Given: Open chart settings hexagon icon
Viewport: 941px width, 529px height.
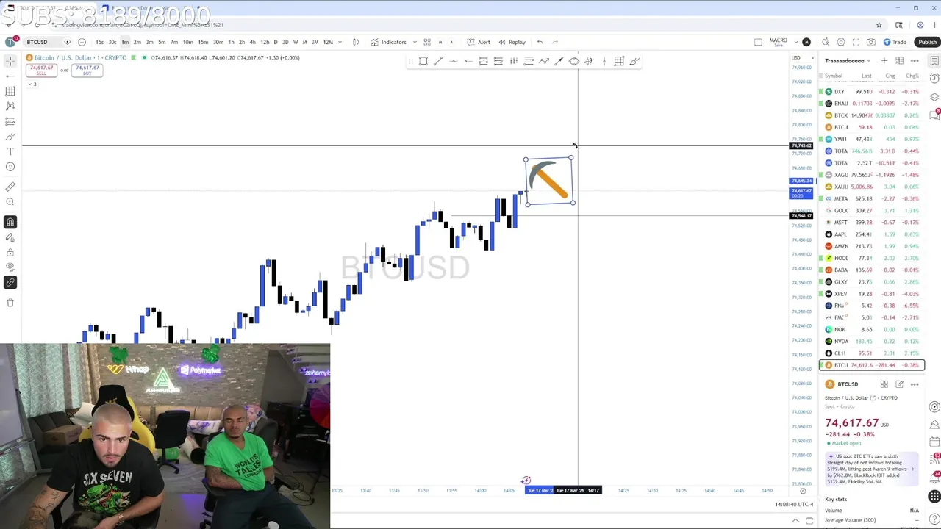Looking at the screenshot, I should click(841, 42).
